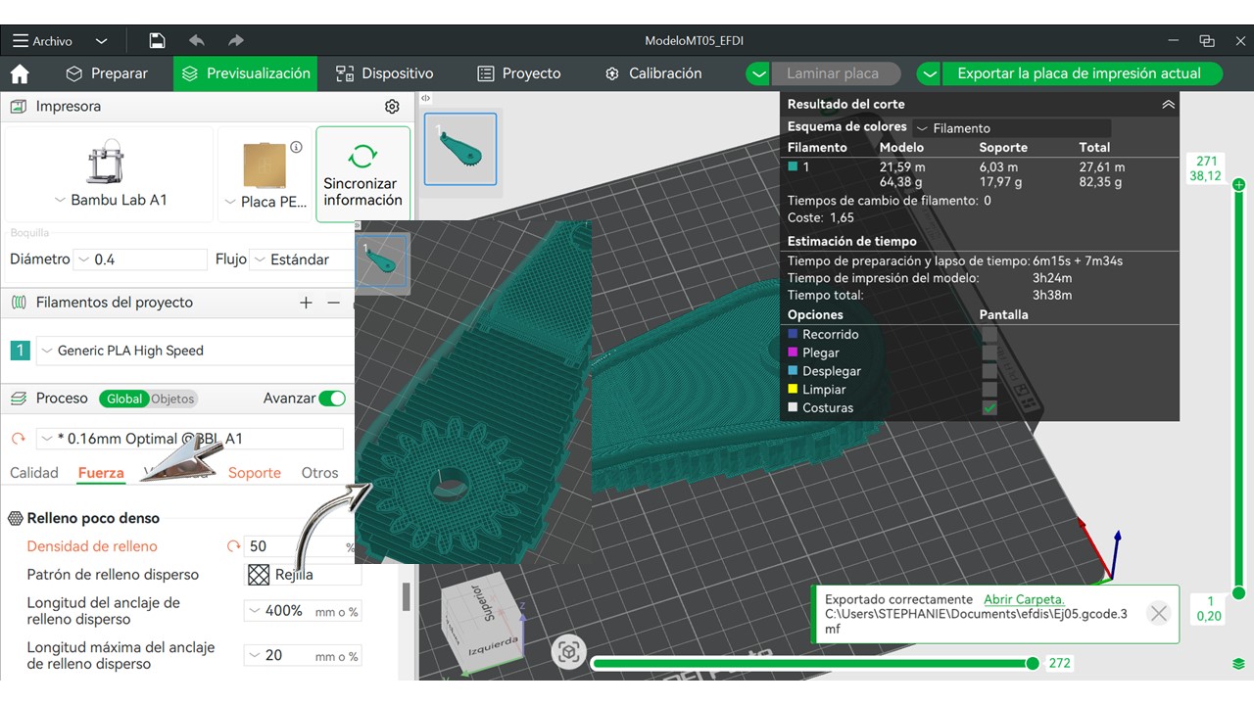The height and width of the screenshot is (705, 1254).
Task: Enable the Recorrido display checkbox
Action: [989, 335]
